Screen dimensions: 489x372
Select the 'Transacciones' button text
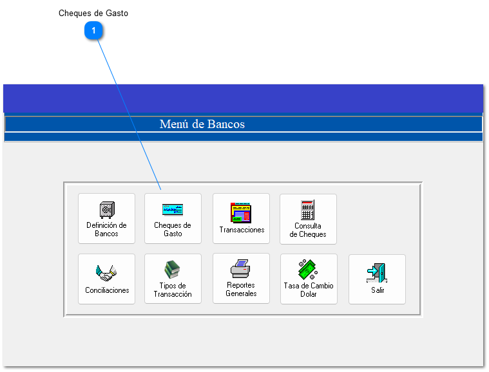coord(242,230)
